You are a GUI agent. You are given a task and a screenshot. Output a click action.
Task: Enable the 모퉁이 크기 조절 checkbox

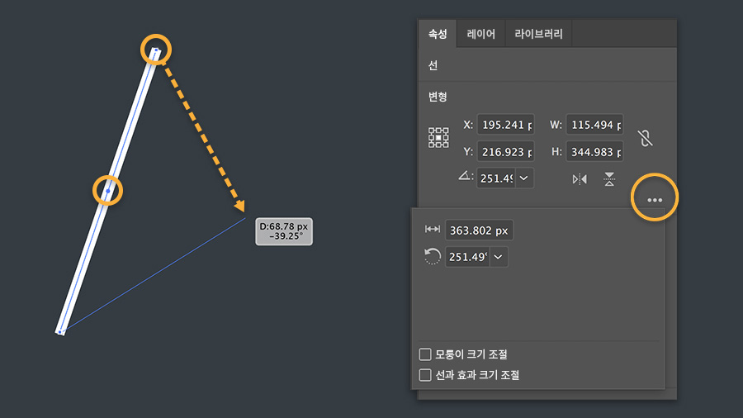click(x=425, y=354)
